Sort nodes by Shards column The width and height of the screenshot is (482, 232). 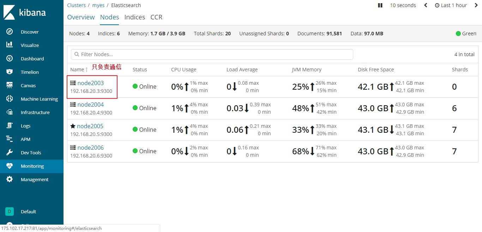(460, 70)
